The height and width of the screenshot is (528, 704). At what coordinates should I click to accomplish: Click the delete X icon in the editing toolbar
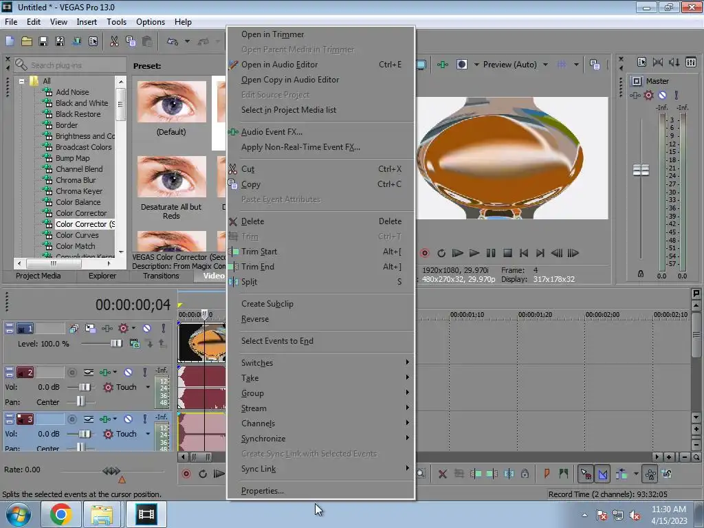click(x=442, y=474)
